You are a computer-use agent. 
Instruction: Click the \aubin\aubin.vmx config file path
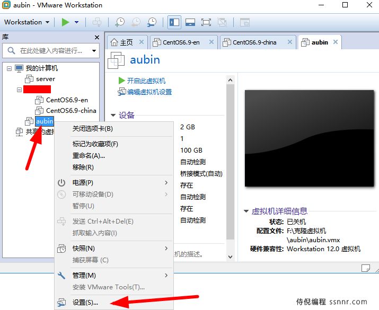click(x=313, y=240)
